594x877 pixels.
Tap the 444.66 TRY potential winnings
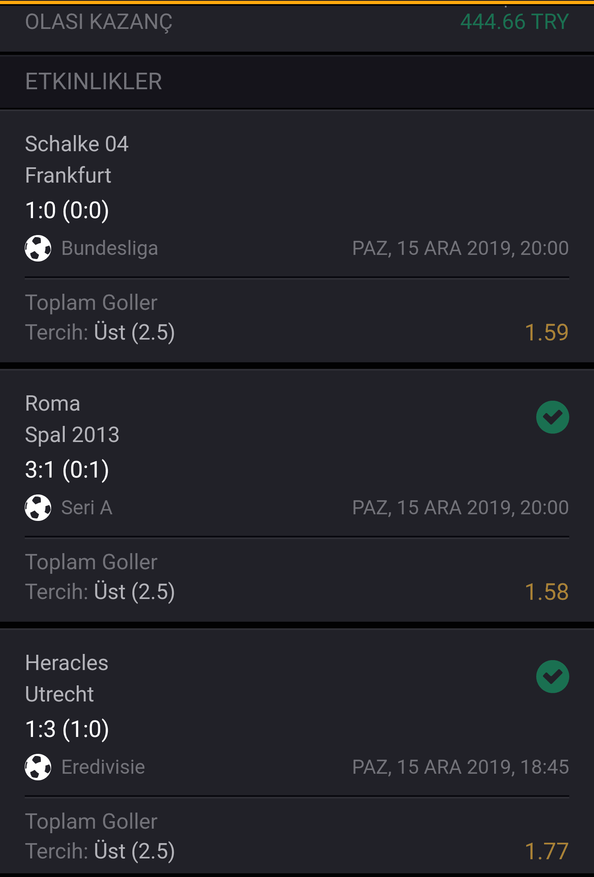[514, 21]
